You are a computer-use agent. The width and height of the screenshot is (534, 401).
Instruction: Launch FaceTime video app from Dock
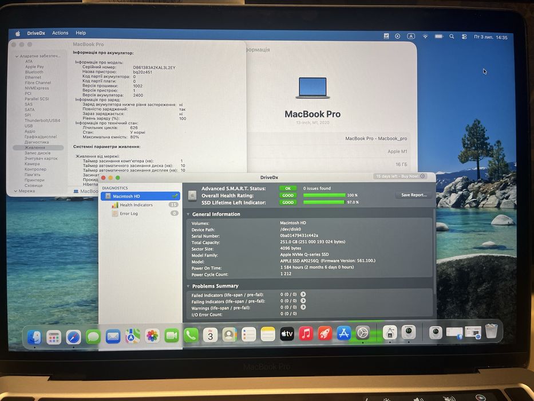pos(172,336)
